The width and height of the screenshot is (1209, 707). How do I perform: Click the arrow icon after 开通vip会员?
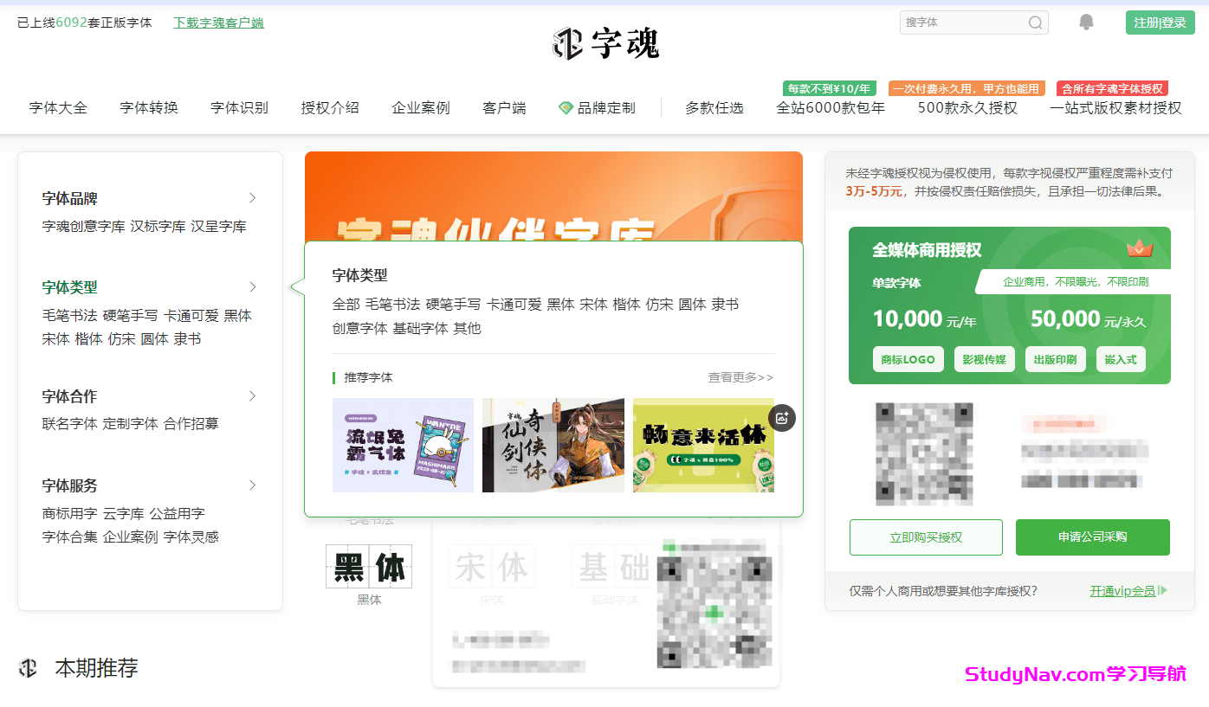1163,591
